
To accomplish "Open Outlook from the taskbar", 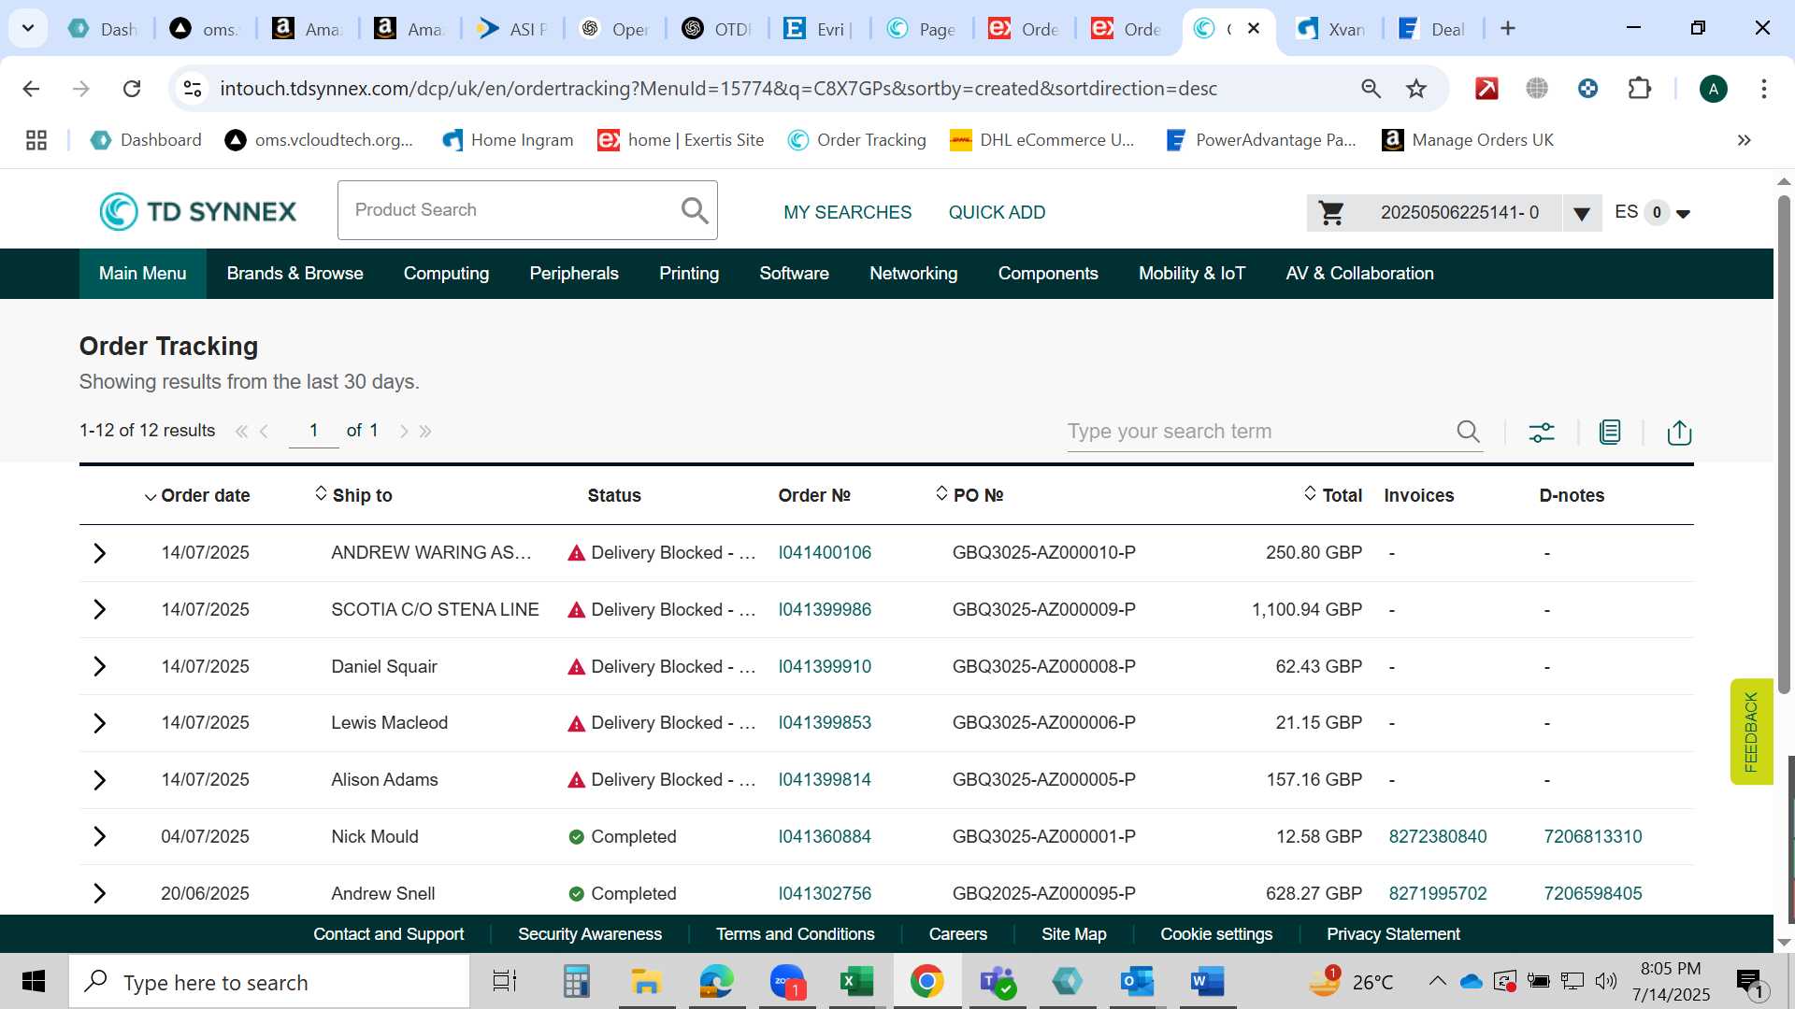I will coord(1137,982).
